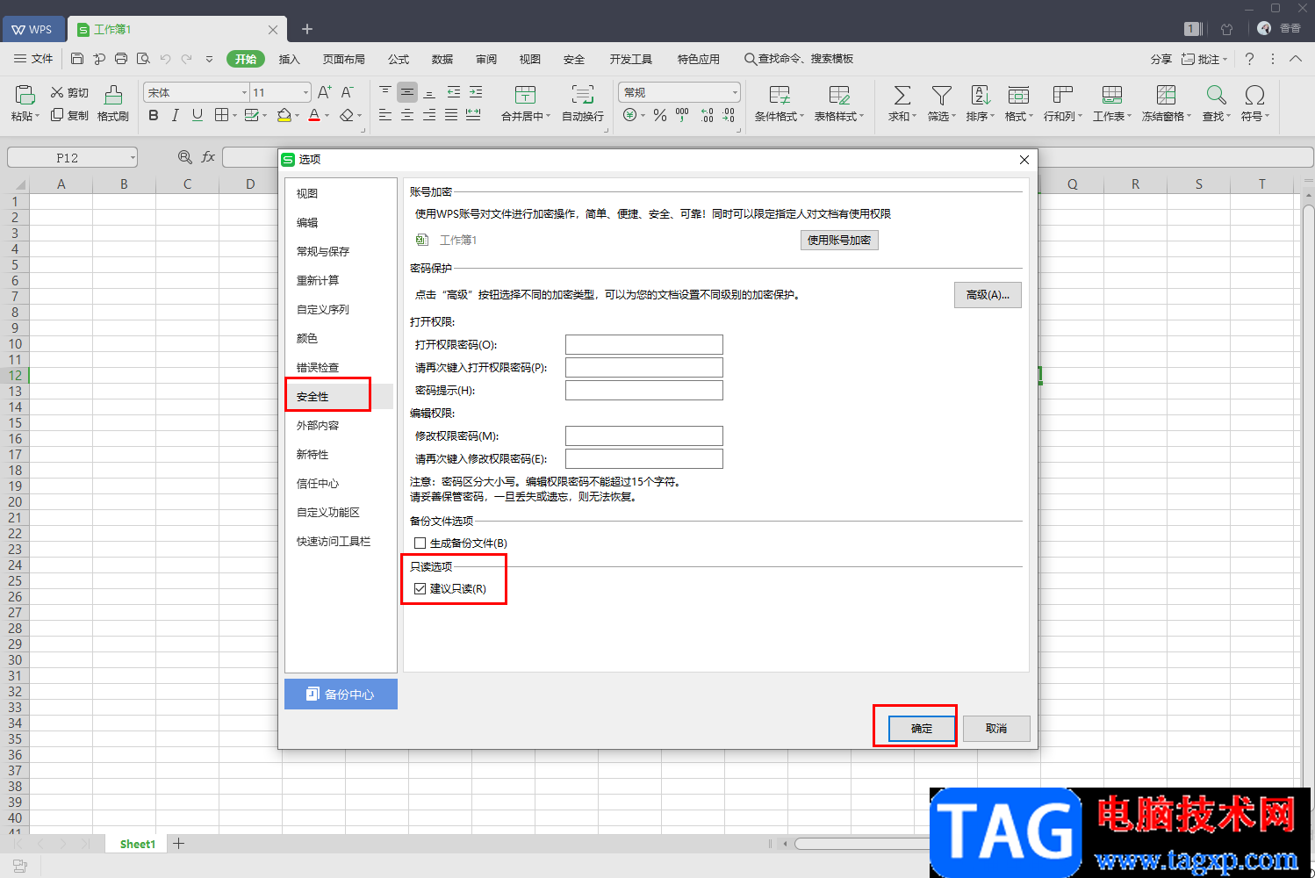This screenshot has height=878, width=1315.
Task: Click the 分享 (Share) button
Action: coord(1161,59)
